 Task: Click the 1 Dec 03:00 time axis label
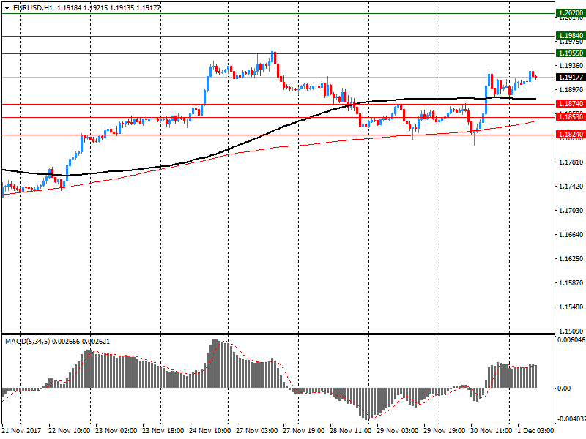pos(535,430)
